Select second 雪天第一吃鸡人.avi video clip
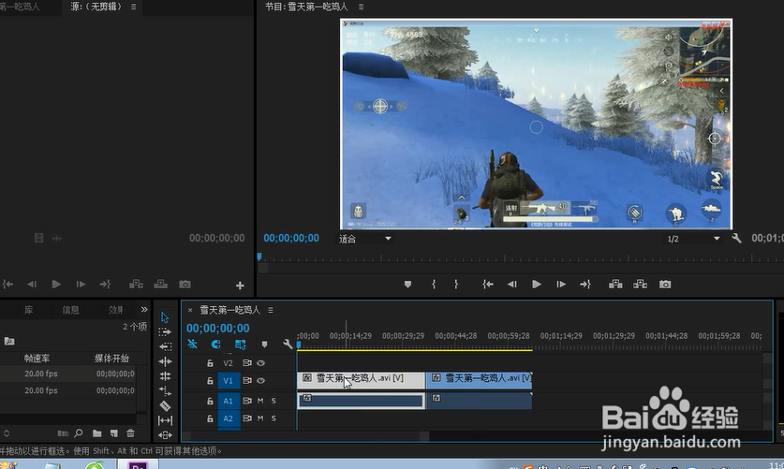This screenshot has height=469, width=784. click(x=479, y=379)
